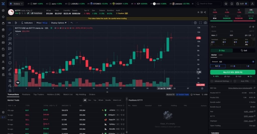The height and width of the screenshot is (134, 257).
Task: Filter market trades by Whale
Action: 101,100
